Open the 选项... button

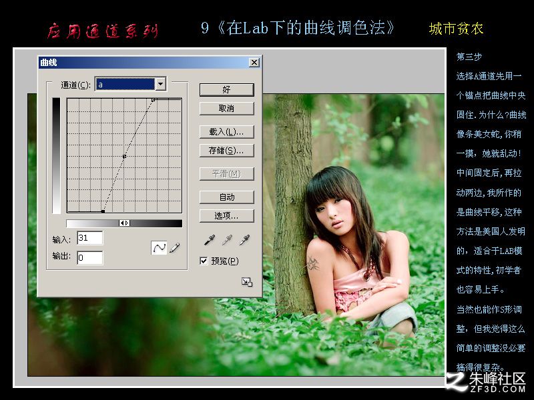(x=226, y=215)
